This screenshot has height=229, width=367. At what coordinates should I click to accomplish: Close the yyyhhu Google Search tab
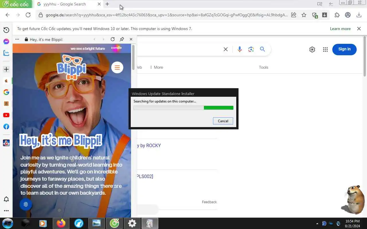point(99,4)
